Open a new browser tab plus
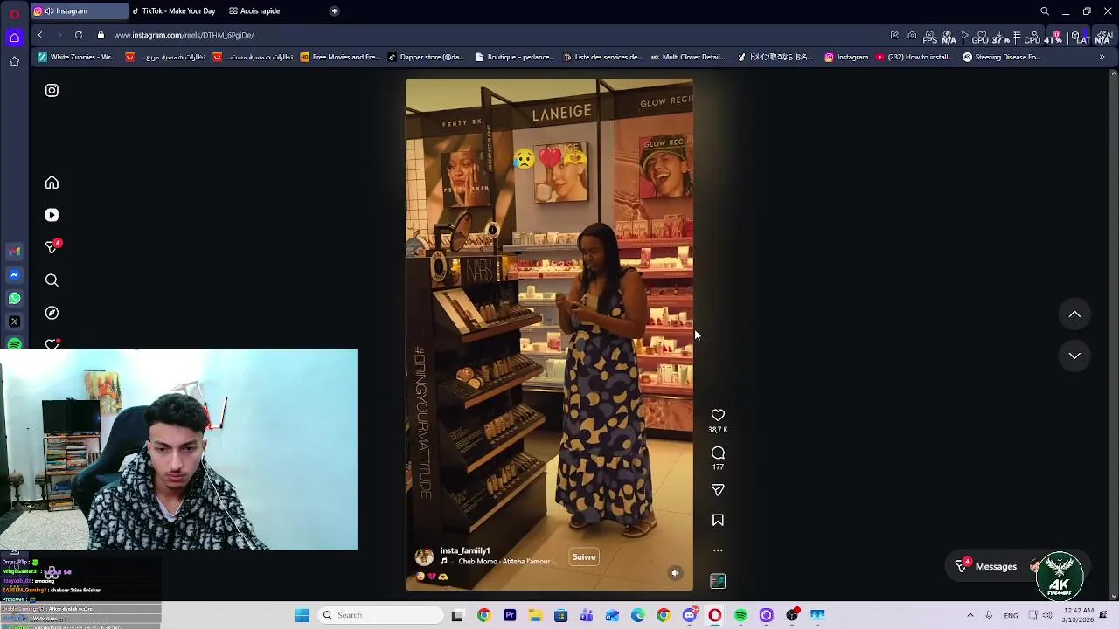The height and width of the screenshot is (629, 1119). pos(334,11)
